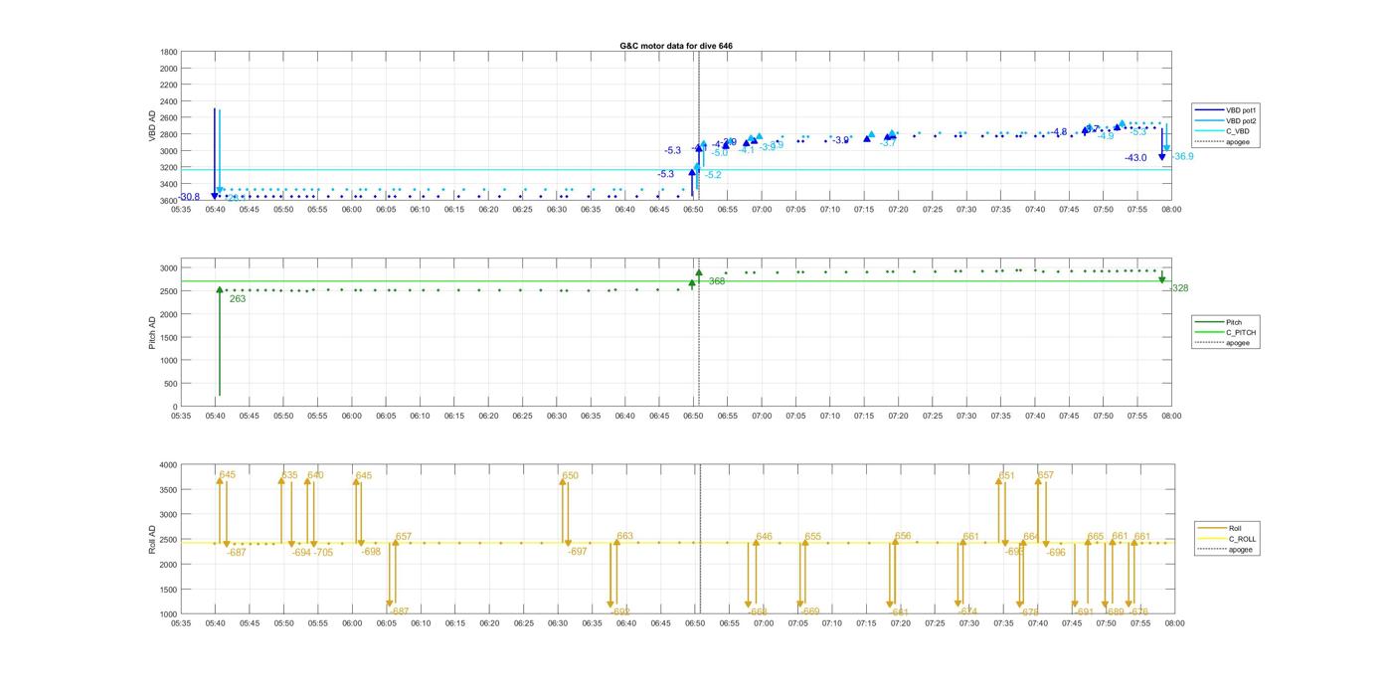Click the '-691' label in Roll plot
Viewport: 1392px width, 689px height.
click(x=1084, y=612)
